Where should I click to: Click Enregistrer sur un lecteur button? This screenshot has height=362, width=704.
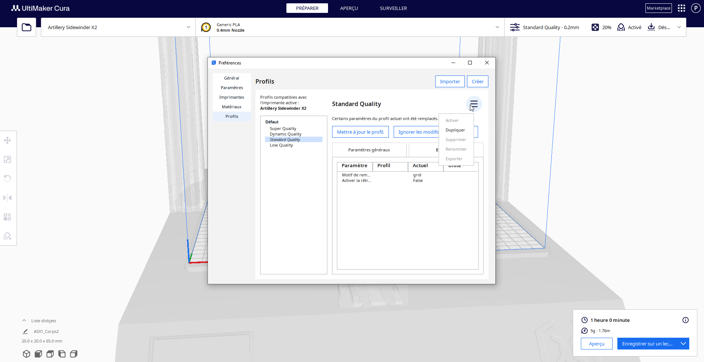[647, 344]
